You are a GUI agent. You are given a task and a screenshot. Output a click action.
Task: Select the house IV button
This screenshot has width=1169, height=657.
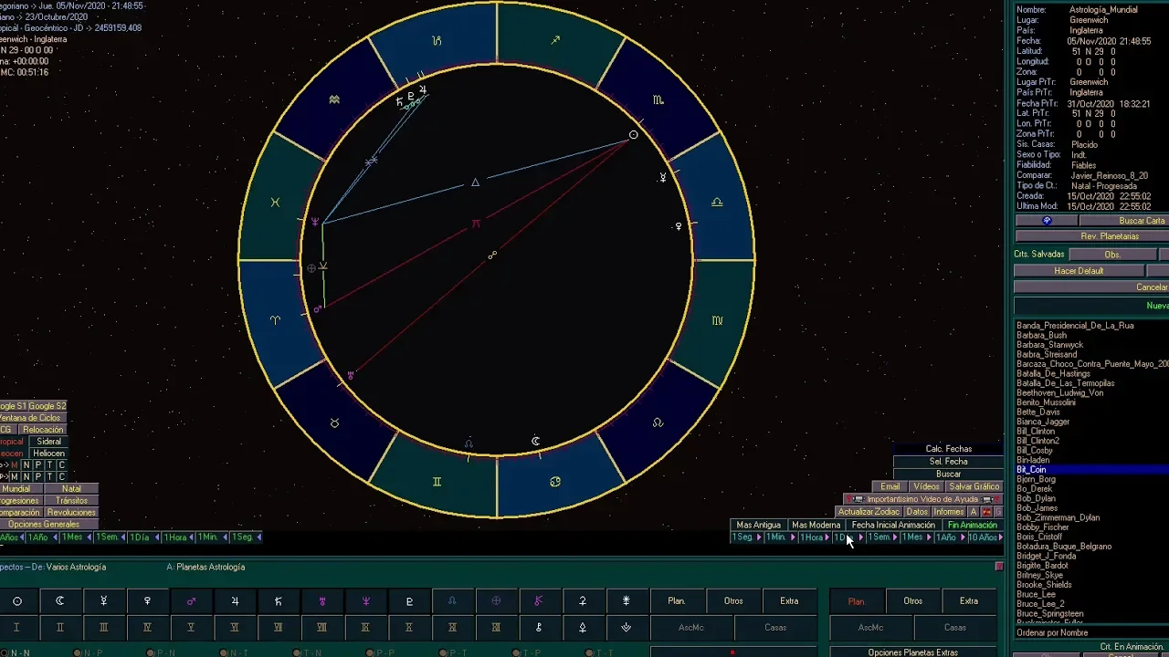coord(147,628)
